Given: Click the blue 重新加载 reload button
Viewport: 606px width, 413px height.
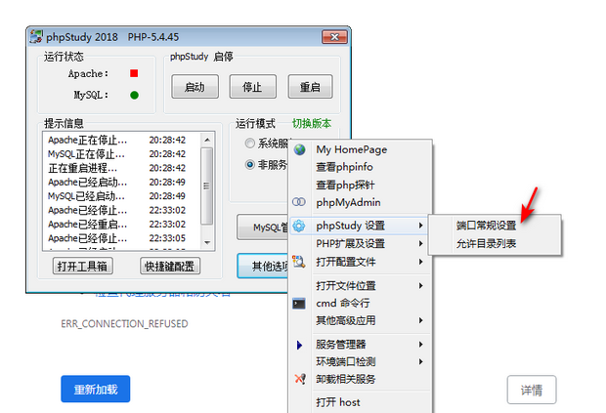Looking at the screenshot, I should [x=96, y=389].
